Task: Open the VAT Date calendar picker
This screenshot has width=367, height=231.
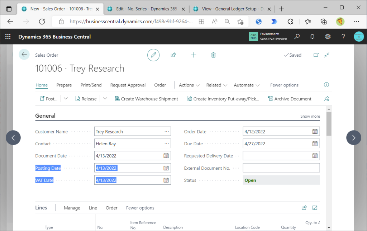Action: pyautogui.click(x=166, y=180)
